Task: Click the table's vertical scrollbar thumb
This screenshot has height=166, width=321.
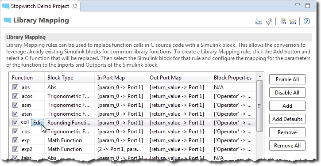Action: [x=259, y=106]
